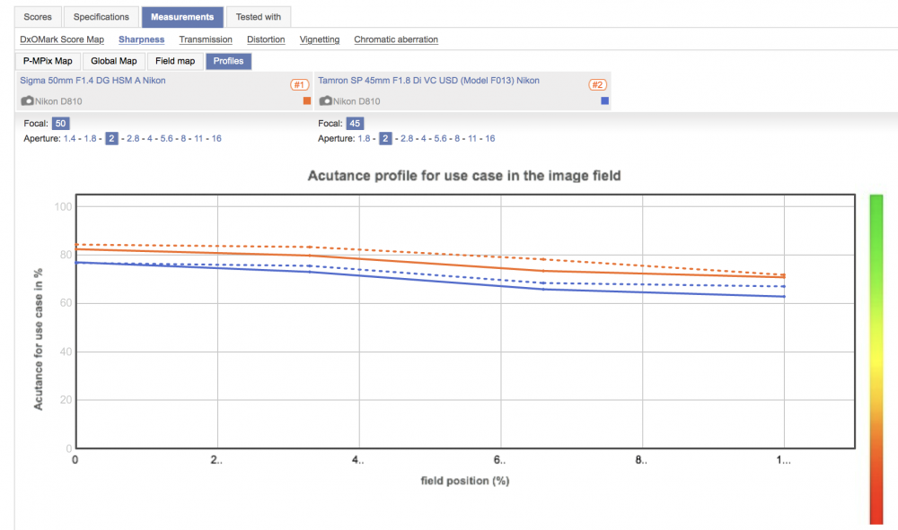Open Chromatic aberration measurements
Viewport: 898px width, 530px height.
396,39
